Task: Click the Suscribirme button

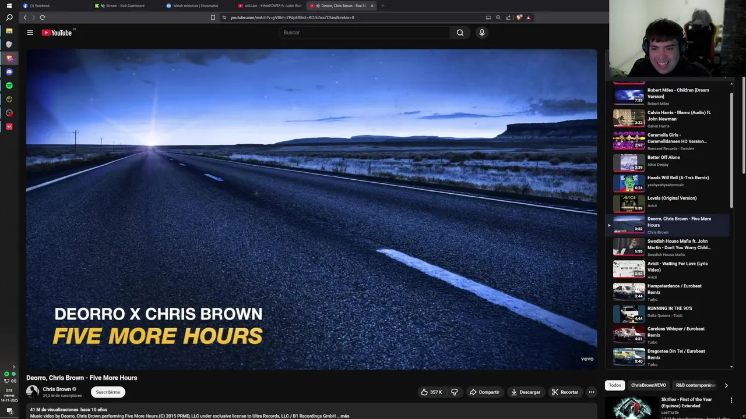Action: [108, 392]
